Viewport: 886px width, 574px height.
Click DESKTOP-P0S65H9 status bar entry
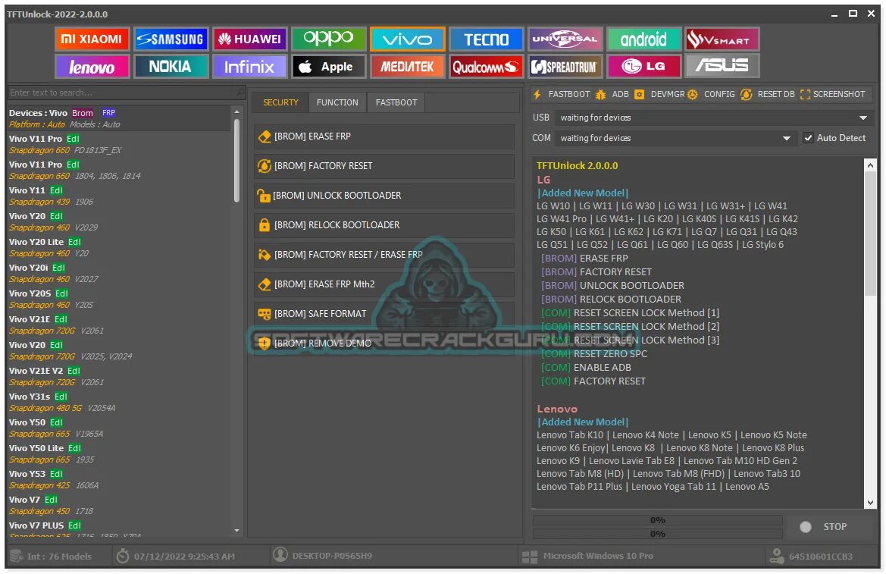(323, 556)
